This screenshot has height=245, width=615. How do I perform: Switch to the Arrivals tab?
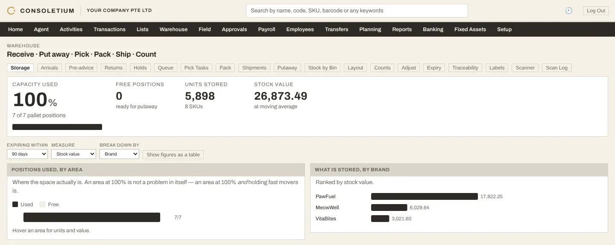[50, 68]
